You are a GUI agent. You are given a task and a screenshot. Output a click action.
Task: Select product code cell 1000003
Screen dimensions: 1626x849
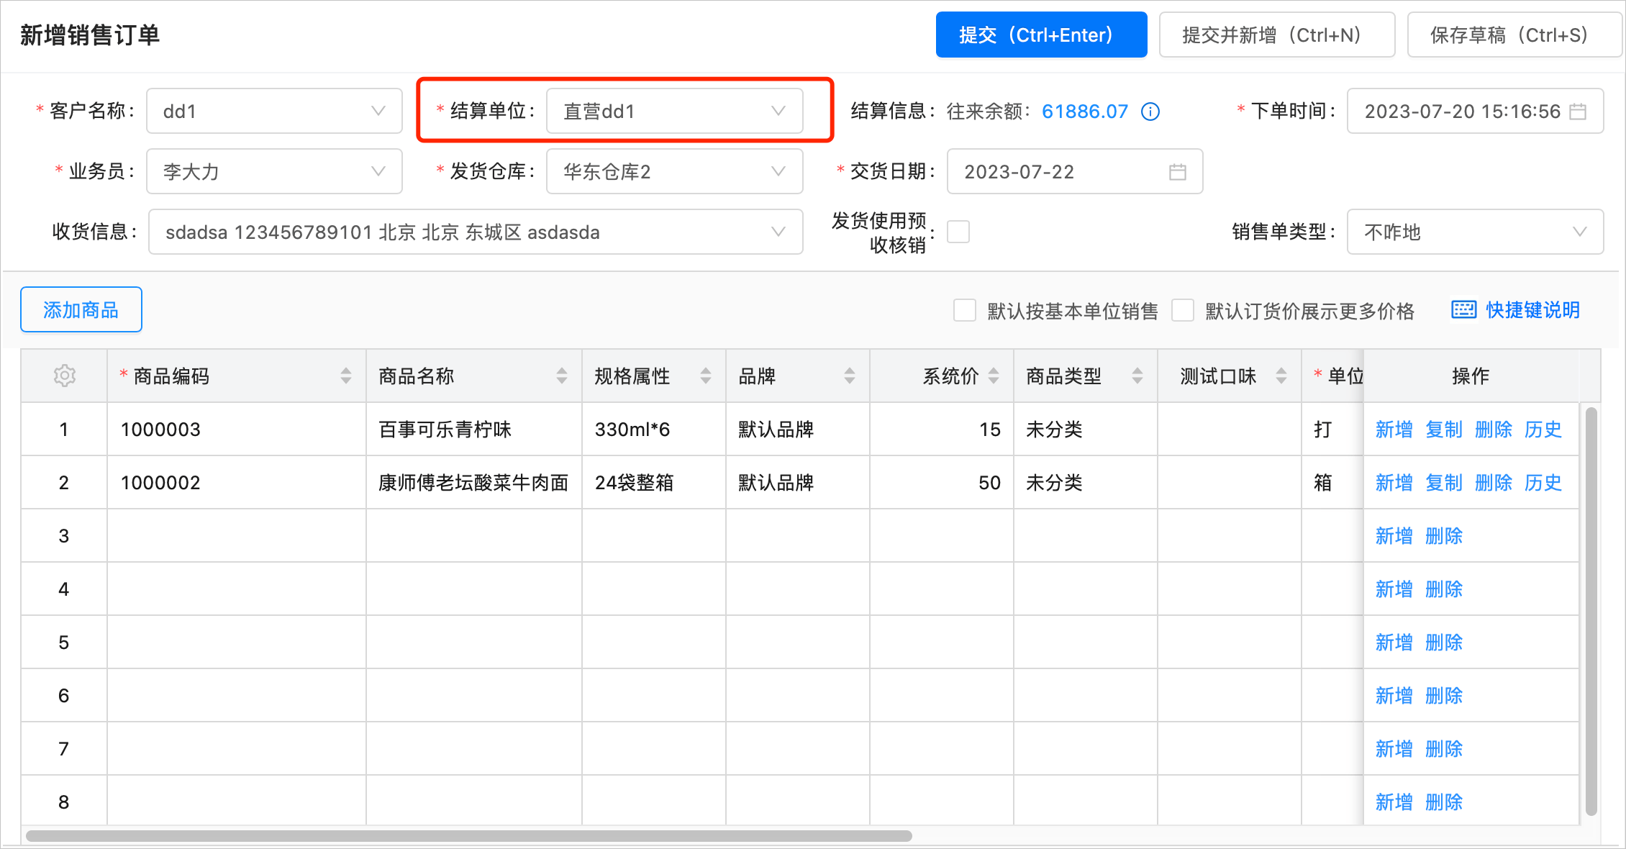point(237,430)
